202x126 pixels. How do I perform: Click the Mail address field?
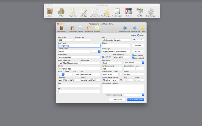(x=116, y=40)
